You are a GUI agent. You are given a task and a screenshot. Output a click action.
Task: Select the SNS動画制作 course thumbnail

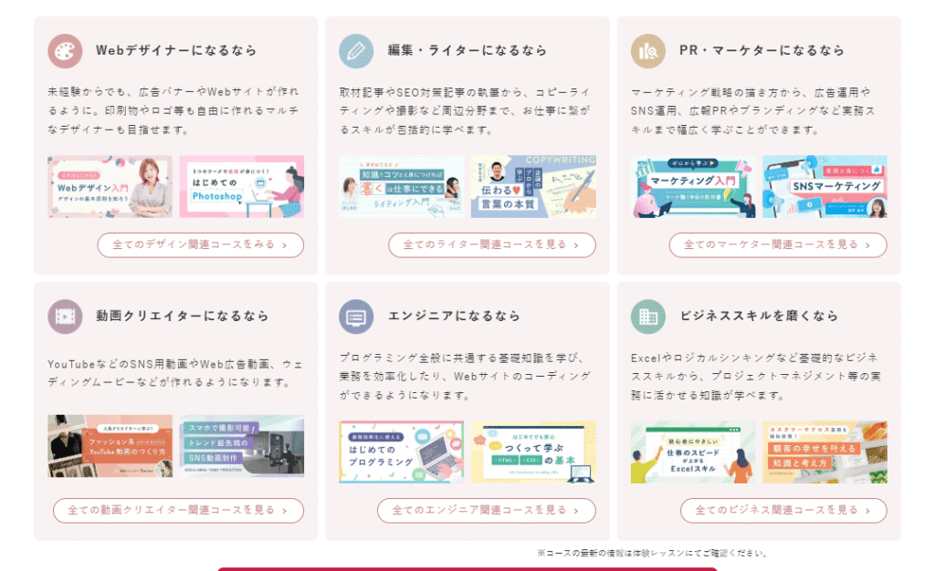(x=241, y=446)
